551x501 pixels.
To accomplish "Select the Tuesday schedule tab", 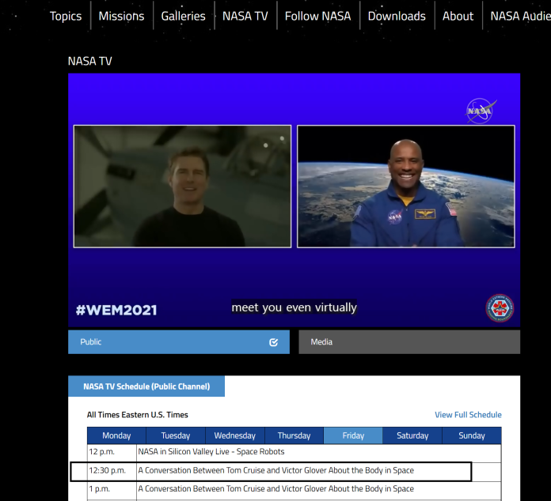I will coord(175,435).
